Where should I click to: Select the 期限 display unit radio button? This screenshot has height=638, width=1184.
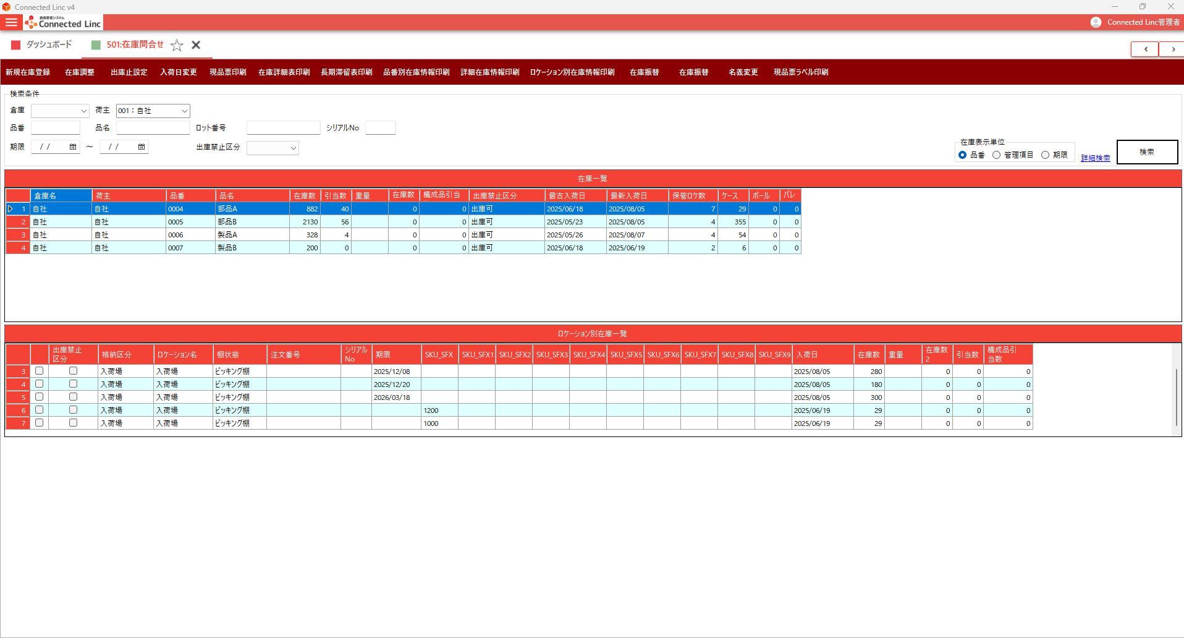tap(1045, 155)
